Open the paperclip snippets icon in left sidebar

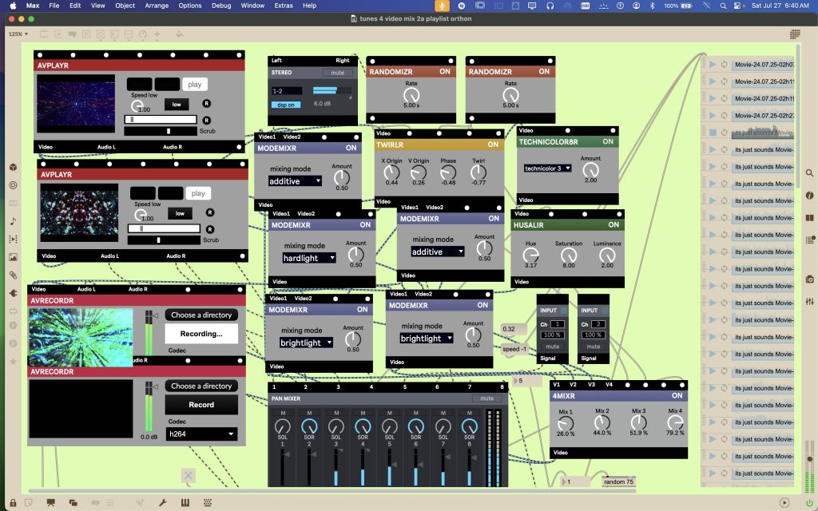(13, 275)
